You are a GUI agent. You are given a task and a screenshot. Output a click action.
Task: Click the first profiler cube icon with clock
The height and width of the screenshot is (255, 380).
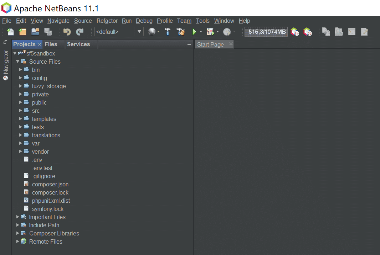tap(295, 32)
